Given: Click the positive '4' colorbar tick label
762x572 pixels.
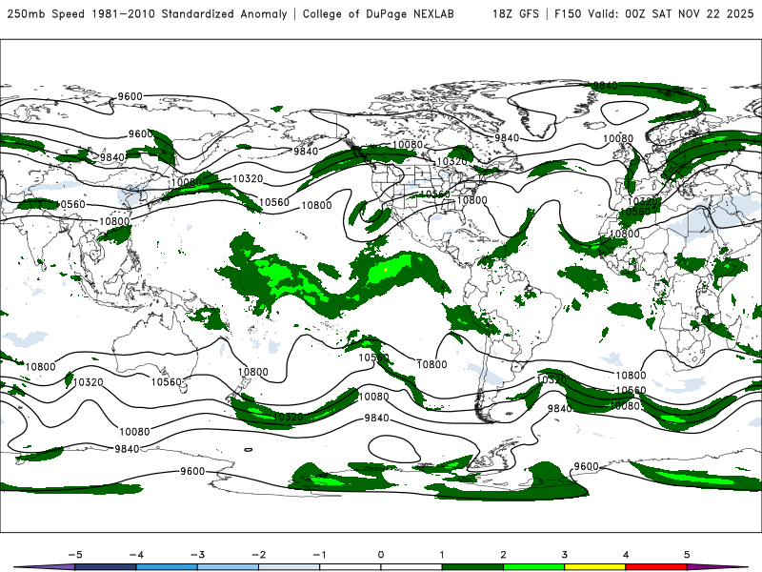Looking at the screenshot, I should [x=626, y=555].
